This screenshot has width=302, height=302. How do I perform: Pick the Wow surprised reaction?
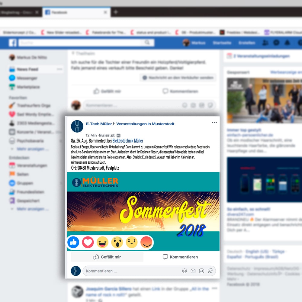[x=117, y=242]
